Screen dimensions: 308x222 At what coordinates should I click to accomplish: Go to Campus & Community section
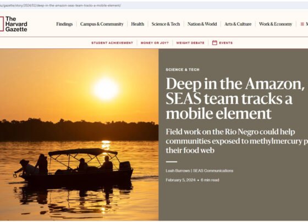point(102,24)
